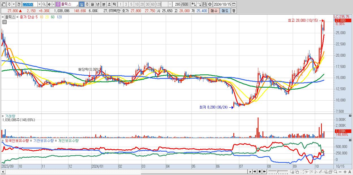Toggle the volume '거래량' indicator marker
The height and width of the screenshot is (175, 353).
(3, 116)
